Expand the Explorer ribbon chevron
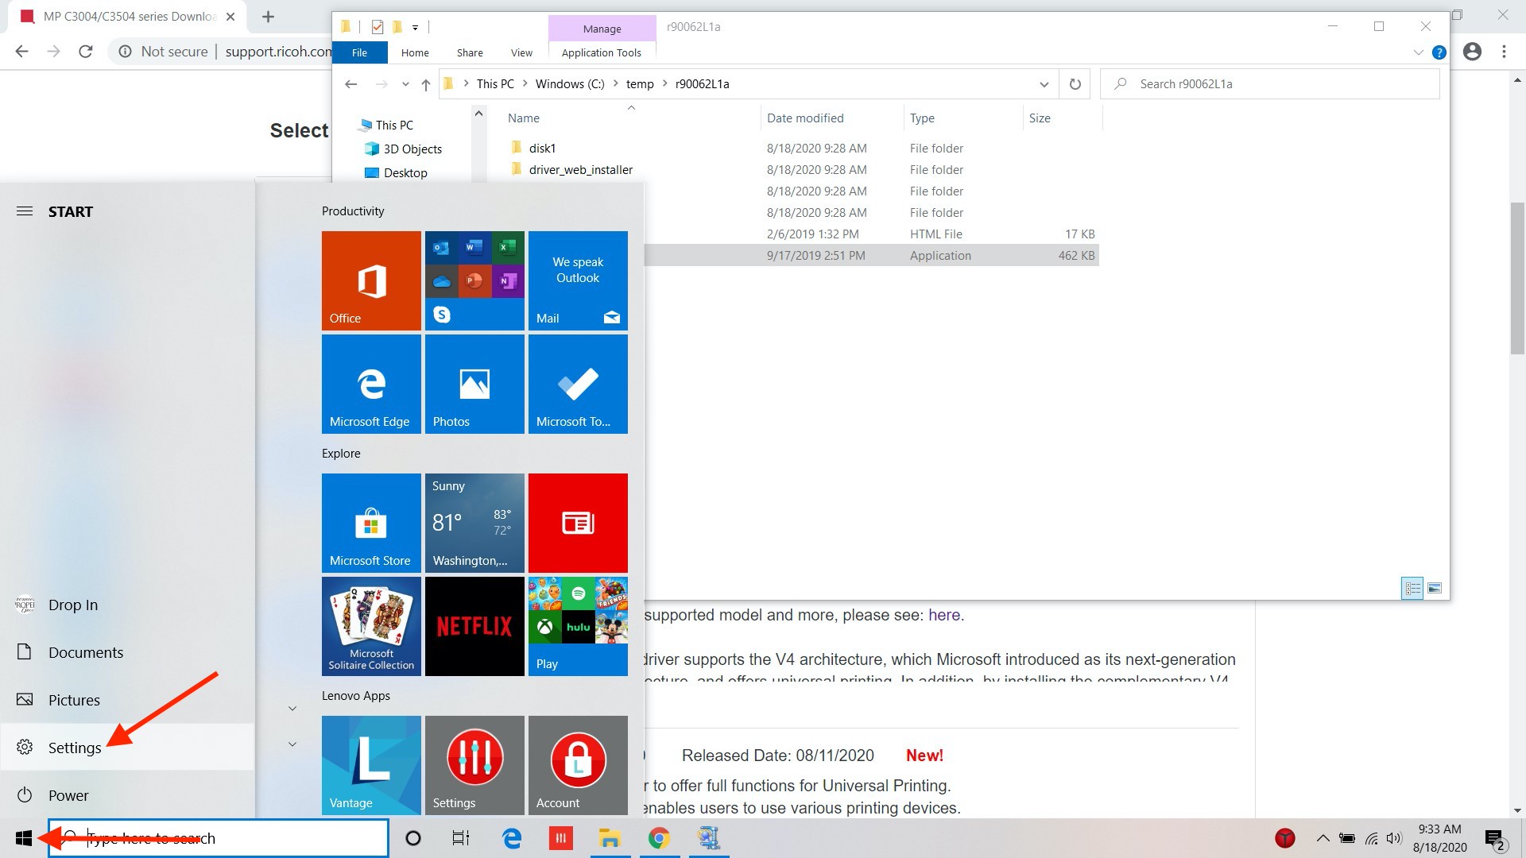1526x858 pixels. coord(1419,52)
